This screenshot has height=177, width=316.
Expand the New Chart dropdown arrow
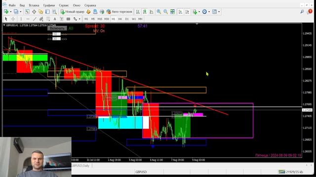click(x=11, y=12)
